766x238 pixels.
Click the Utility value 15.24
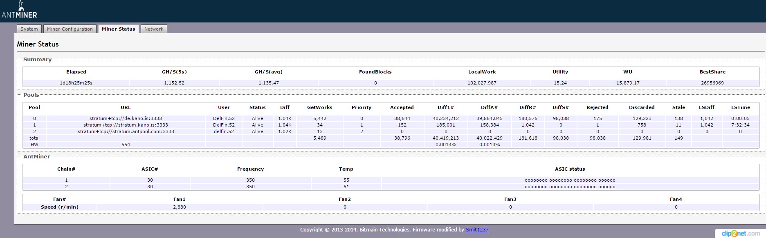(x=560, y=83)
